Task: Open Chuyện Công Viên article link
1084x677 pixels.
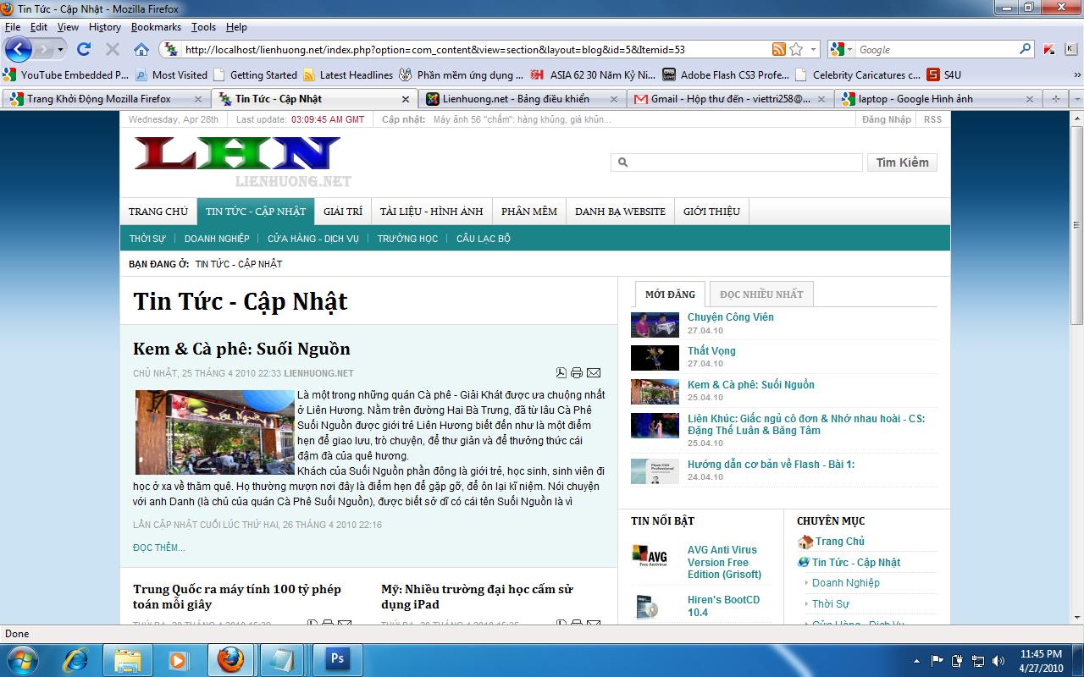Action: pyautogui.click(x=731, y=317)
